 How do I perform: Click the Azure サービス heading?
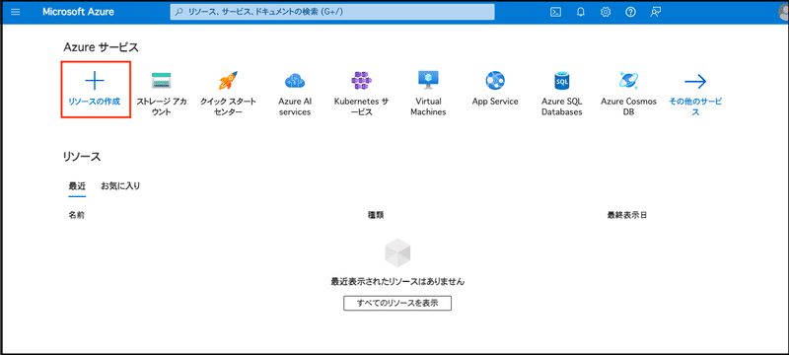102,47
